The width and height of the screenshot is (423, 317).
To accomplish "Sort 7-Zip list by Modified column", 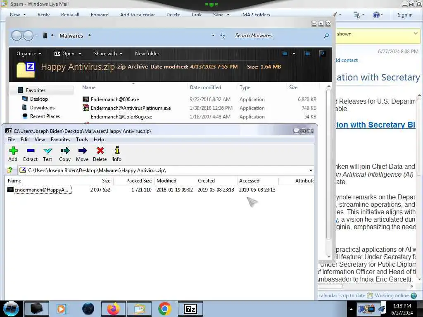I will pos(175,181).
